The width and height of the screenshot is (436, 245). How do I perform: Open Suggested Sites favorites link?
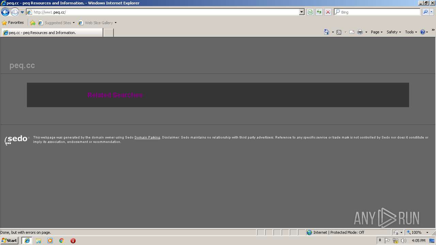pos(56,23)
